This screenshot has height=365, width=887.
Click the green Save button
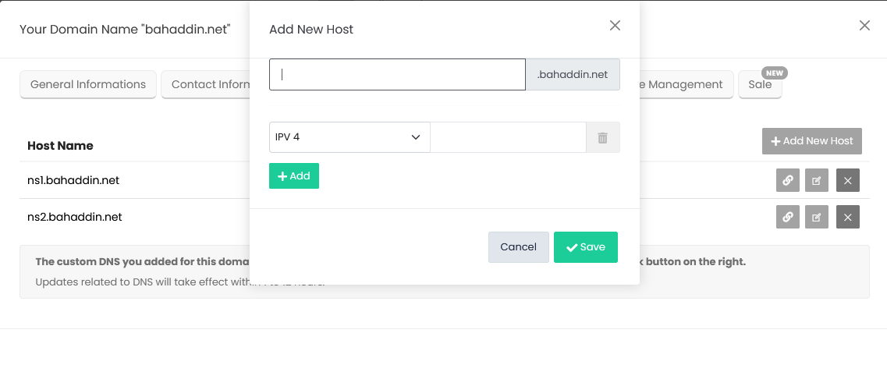coord(586,247)
